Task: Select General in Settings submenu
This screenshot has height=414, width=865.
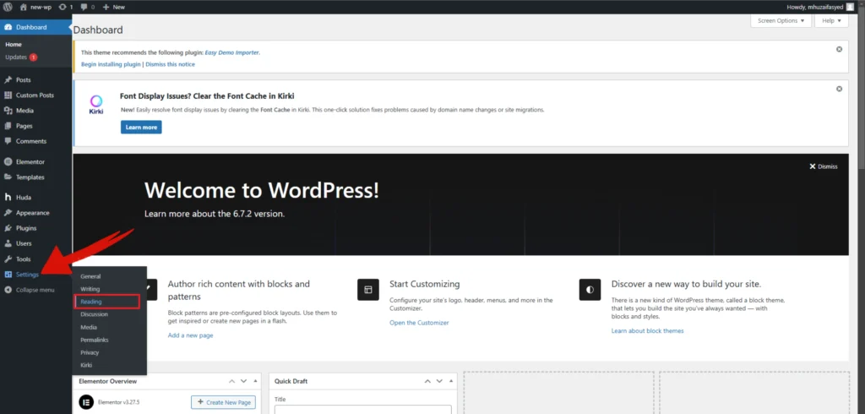Action: (x=90, y=276)
